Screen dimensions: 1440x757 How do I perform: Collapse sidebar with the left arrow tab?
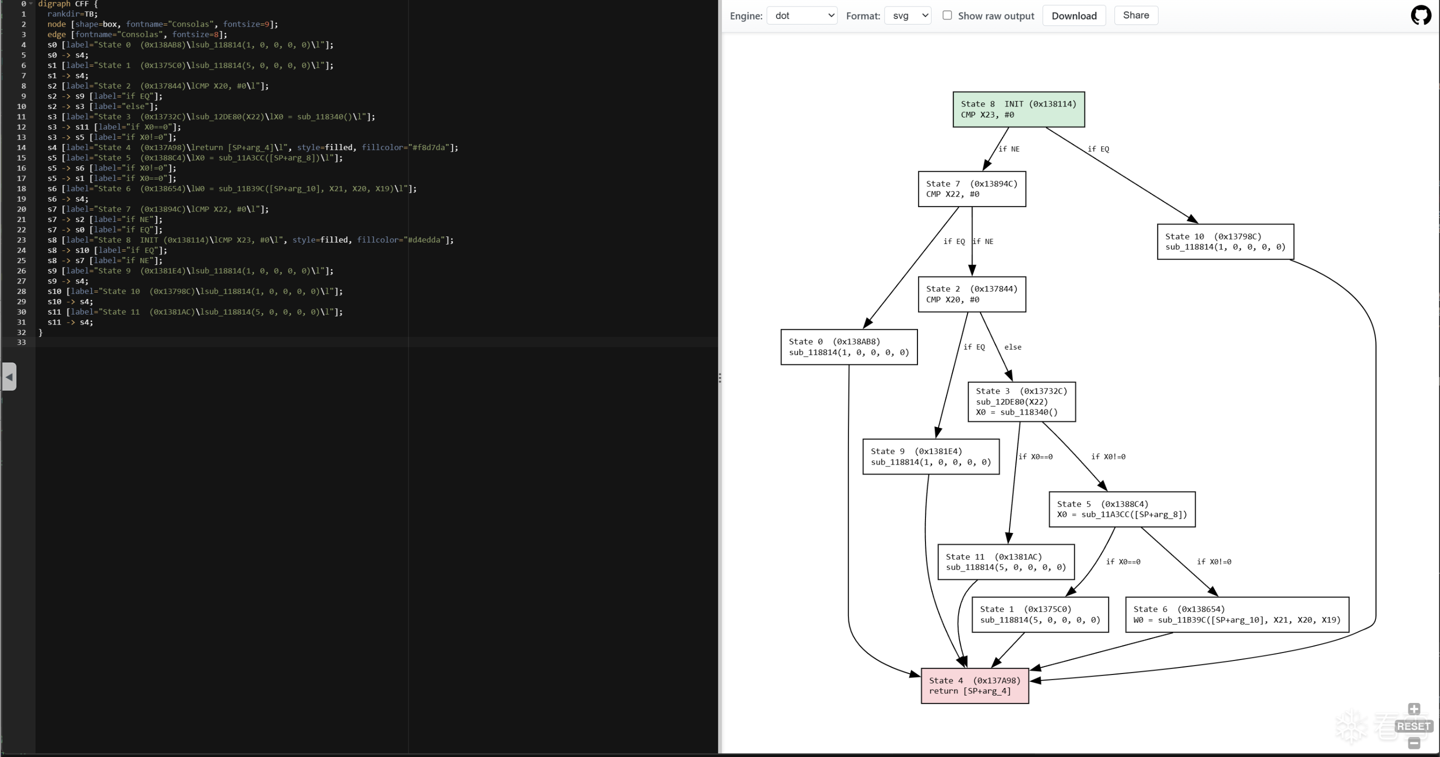pos(9,376)
